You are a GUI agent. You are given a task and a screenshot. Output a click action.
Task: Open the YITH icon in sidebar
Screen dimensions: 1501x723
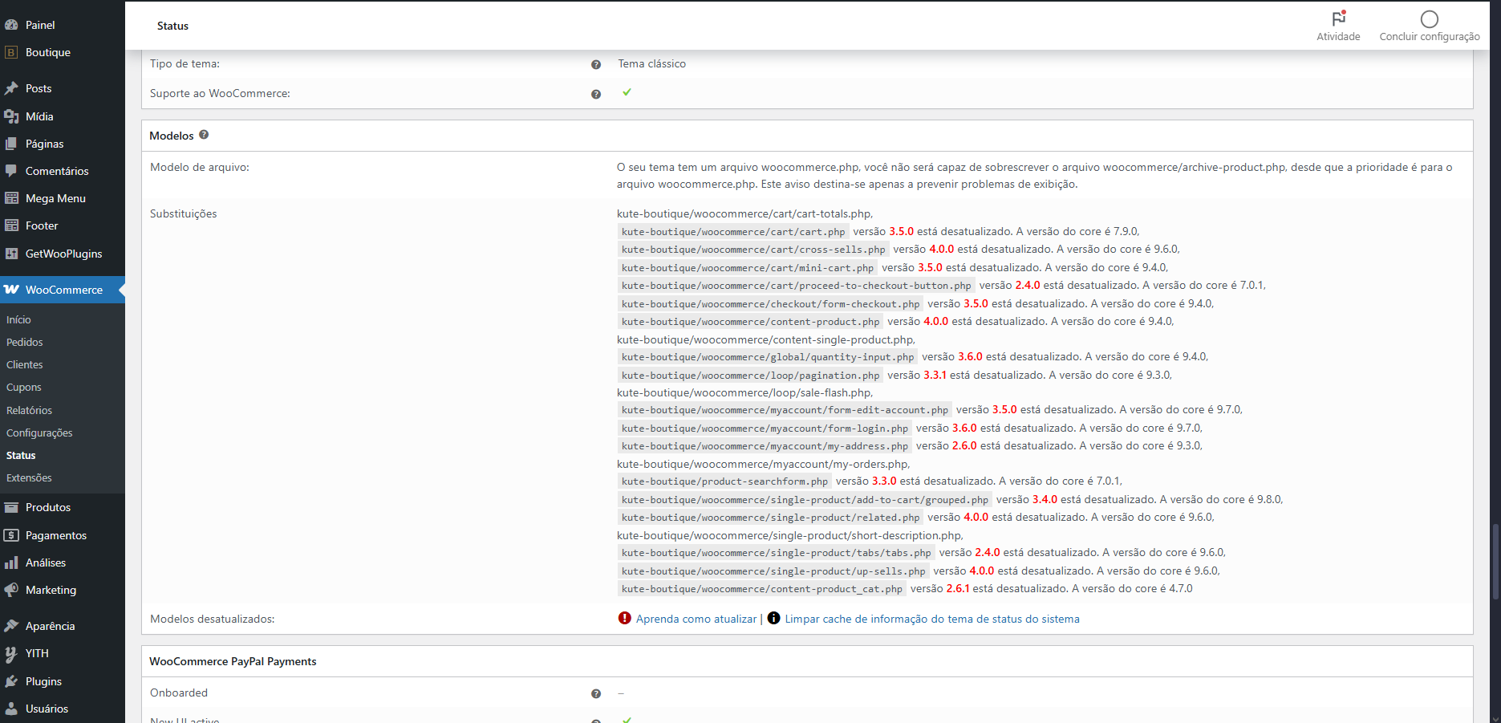[x=11, y=653]
